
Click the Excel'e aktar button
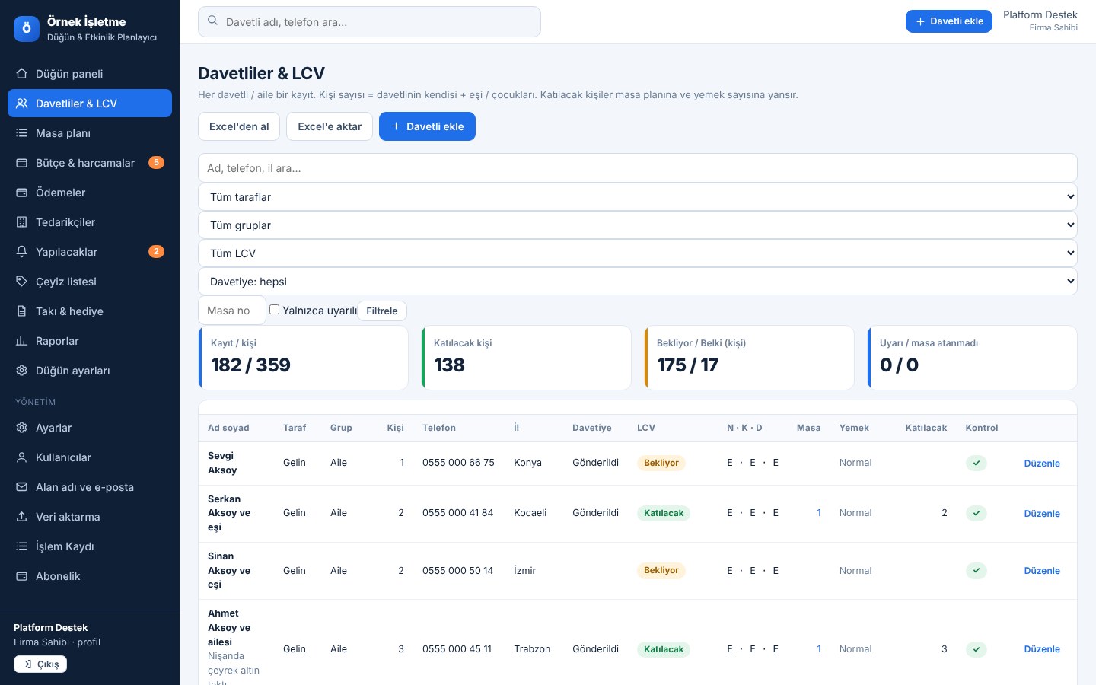click(x=330, y=126)
